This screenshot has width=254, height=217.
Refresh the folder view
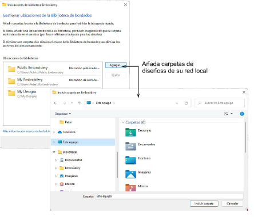(x=186, y=103)
